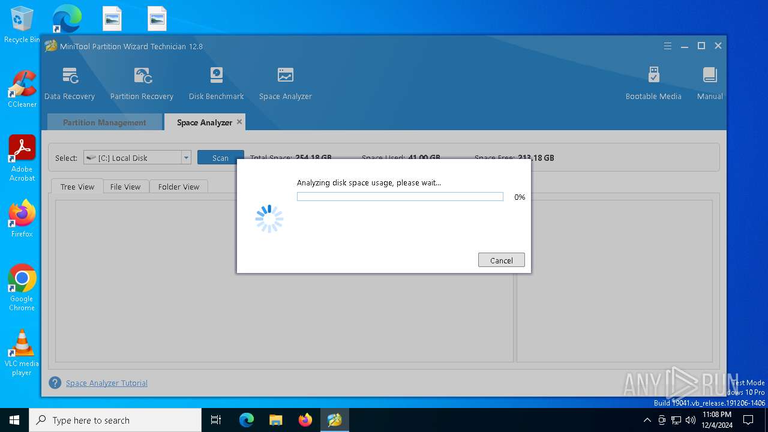Switch to Partition Management tab
The image size is (768, 432).
pyautogui.click(x=104, y=122)
